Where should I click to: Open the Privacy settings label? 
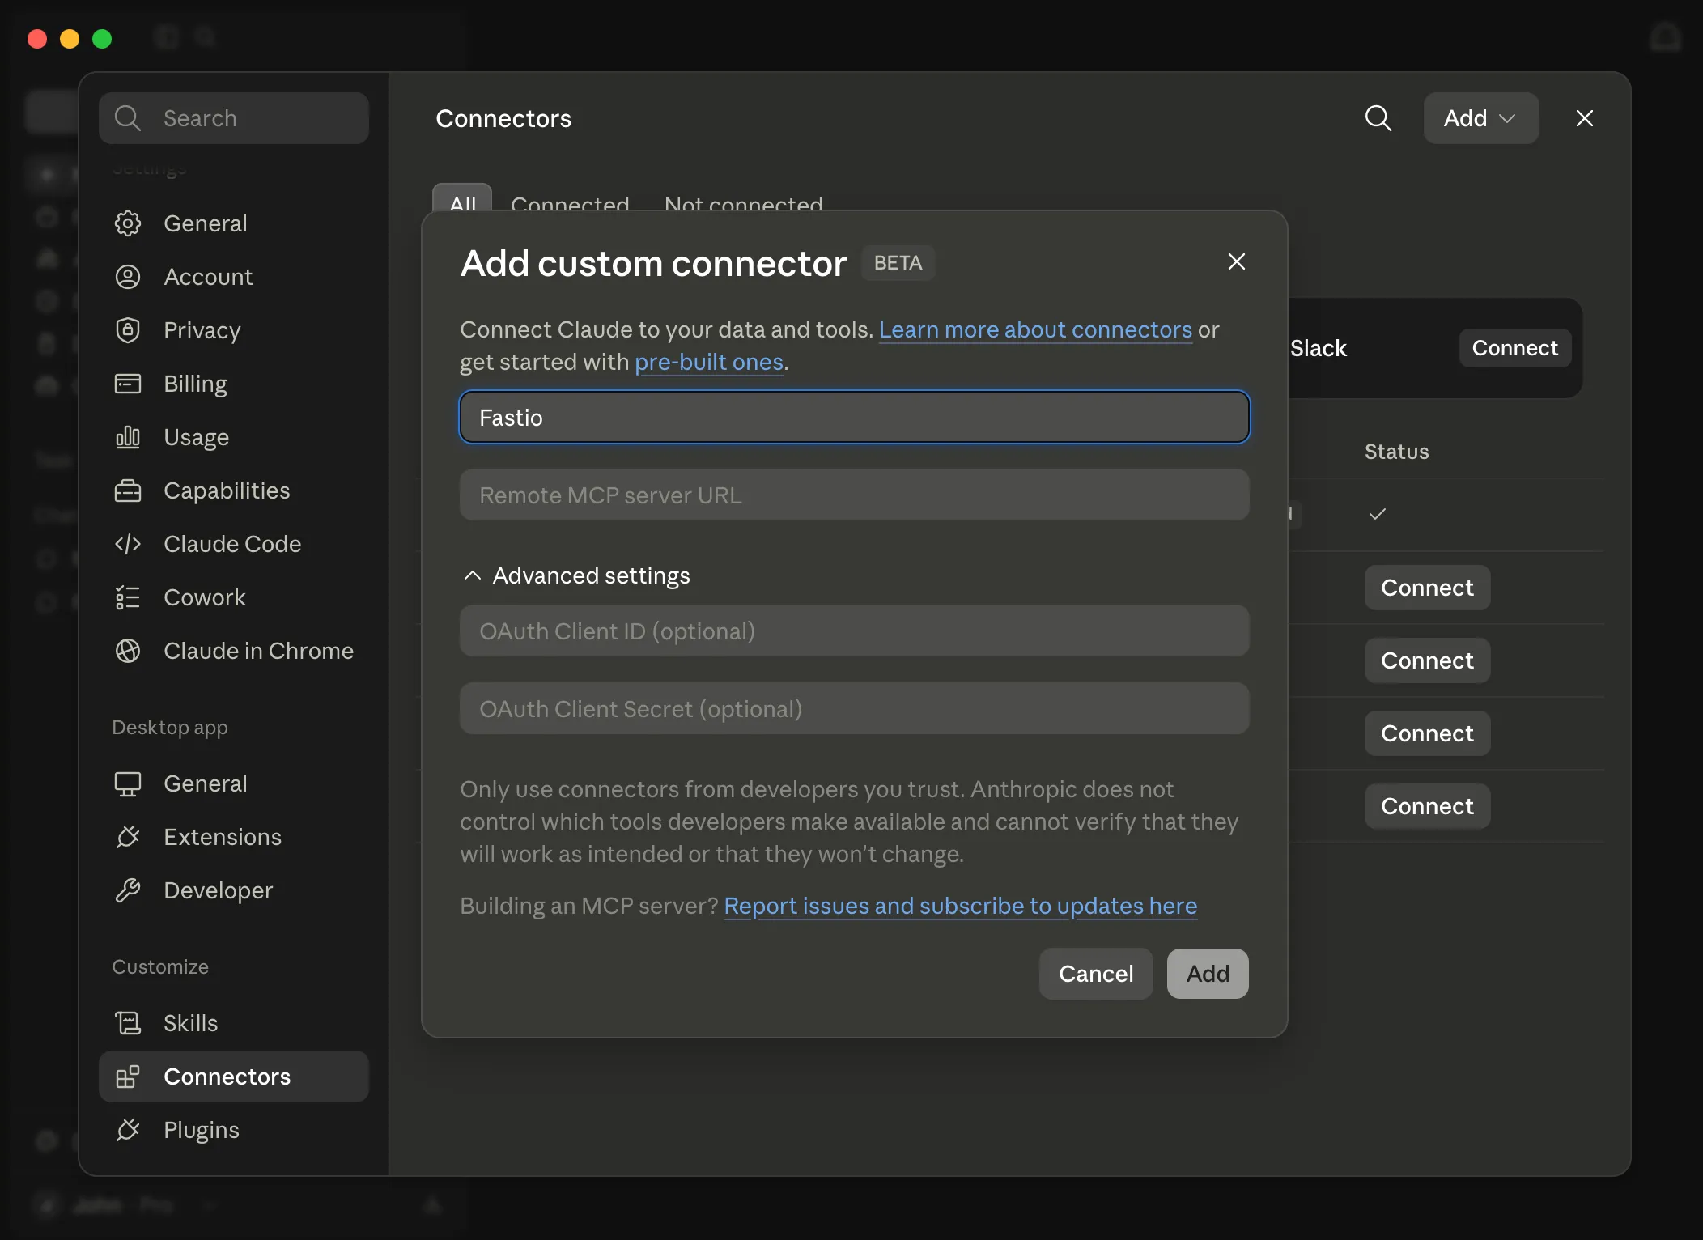tap(202, 330)
